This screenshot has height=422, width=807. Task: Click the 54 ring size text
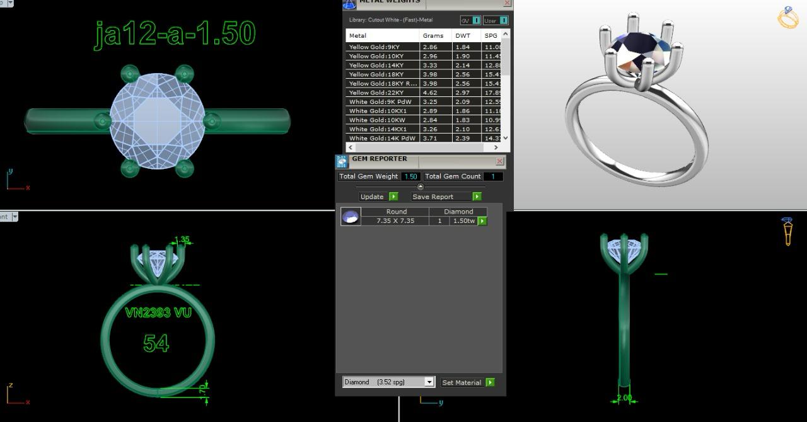(156, 343)
